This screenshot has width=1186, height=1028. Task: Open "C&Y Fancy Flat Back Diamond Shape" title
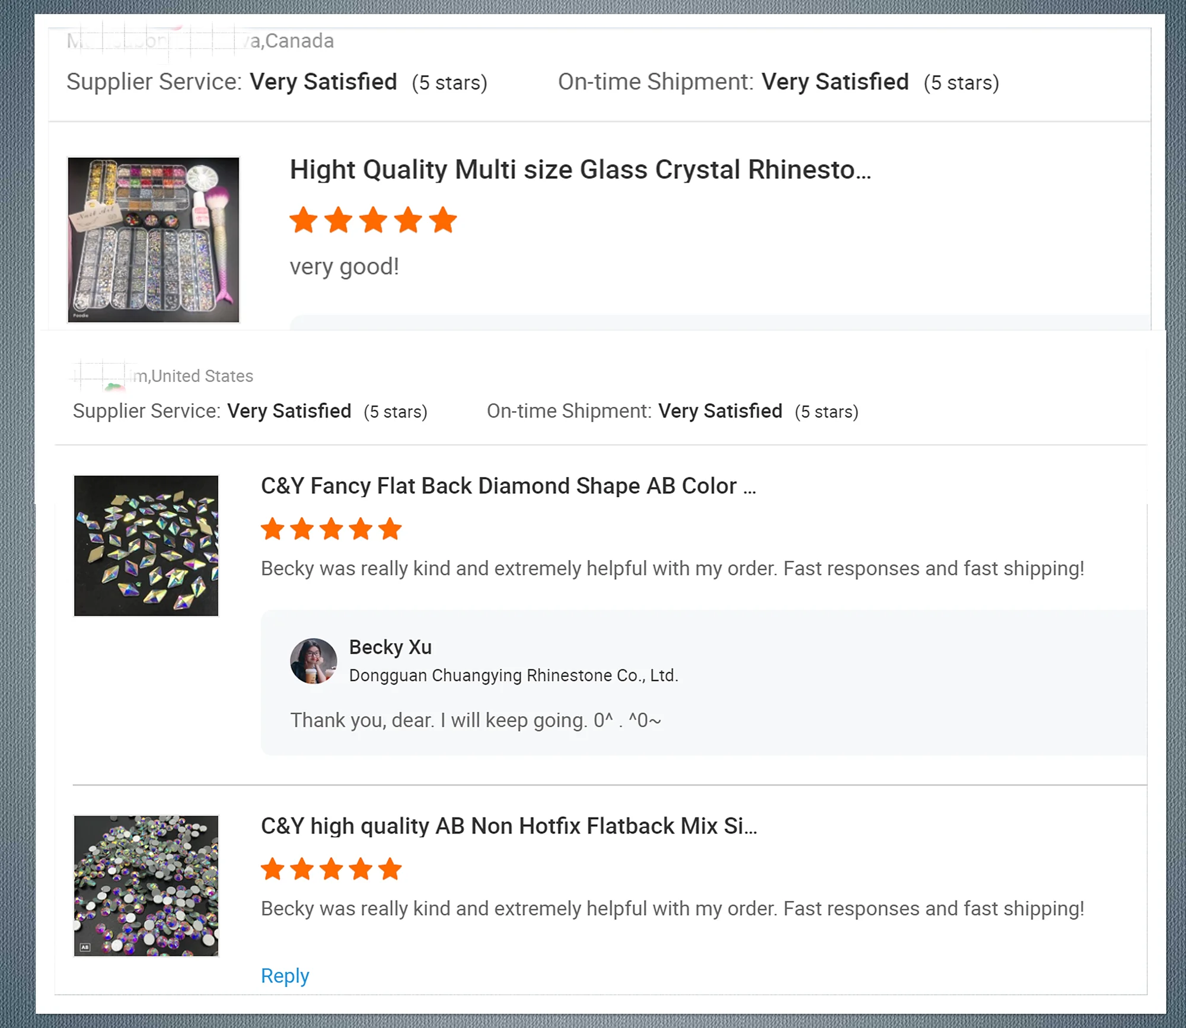pos(508,486)
